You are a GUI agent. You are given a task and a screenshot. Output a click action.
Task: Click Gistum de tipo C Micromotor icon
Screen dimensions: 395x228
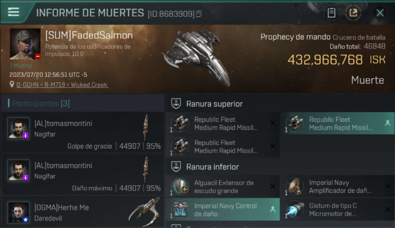coord(295,209)
